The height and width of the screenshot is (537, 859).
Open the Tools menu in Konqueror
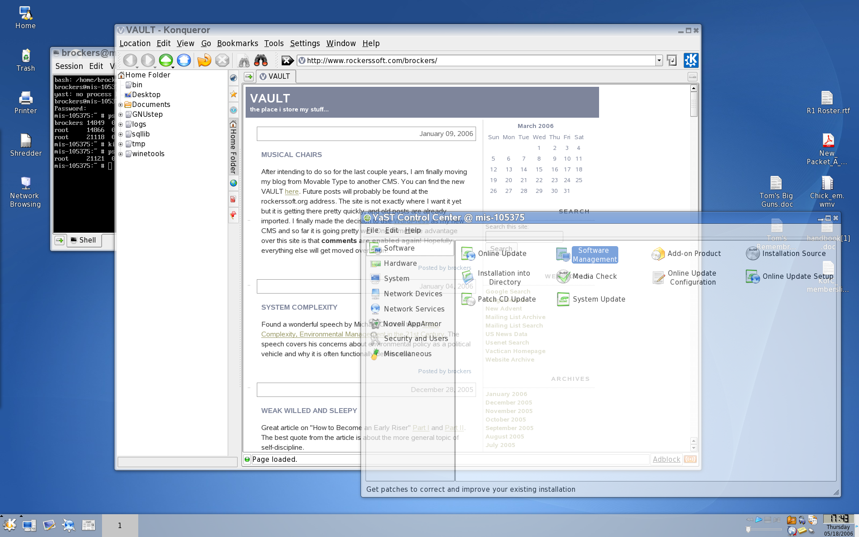(x=274, y=43)
